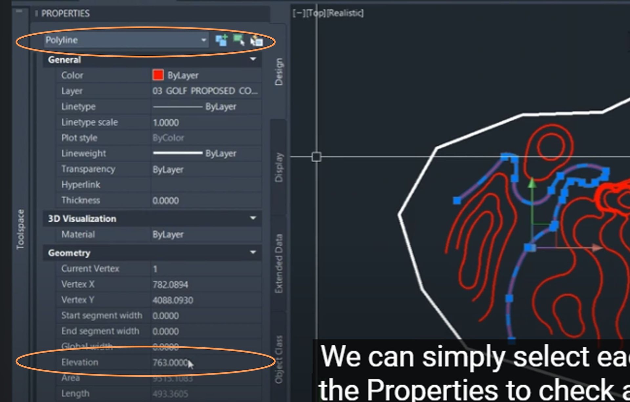The image size is (630, 402).
Task: Collapse the General section
Action: tap(253, 59)
